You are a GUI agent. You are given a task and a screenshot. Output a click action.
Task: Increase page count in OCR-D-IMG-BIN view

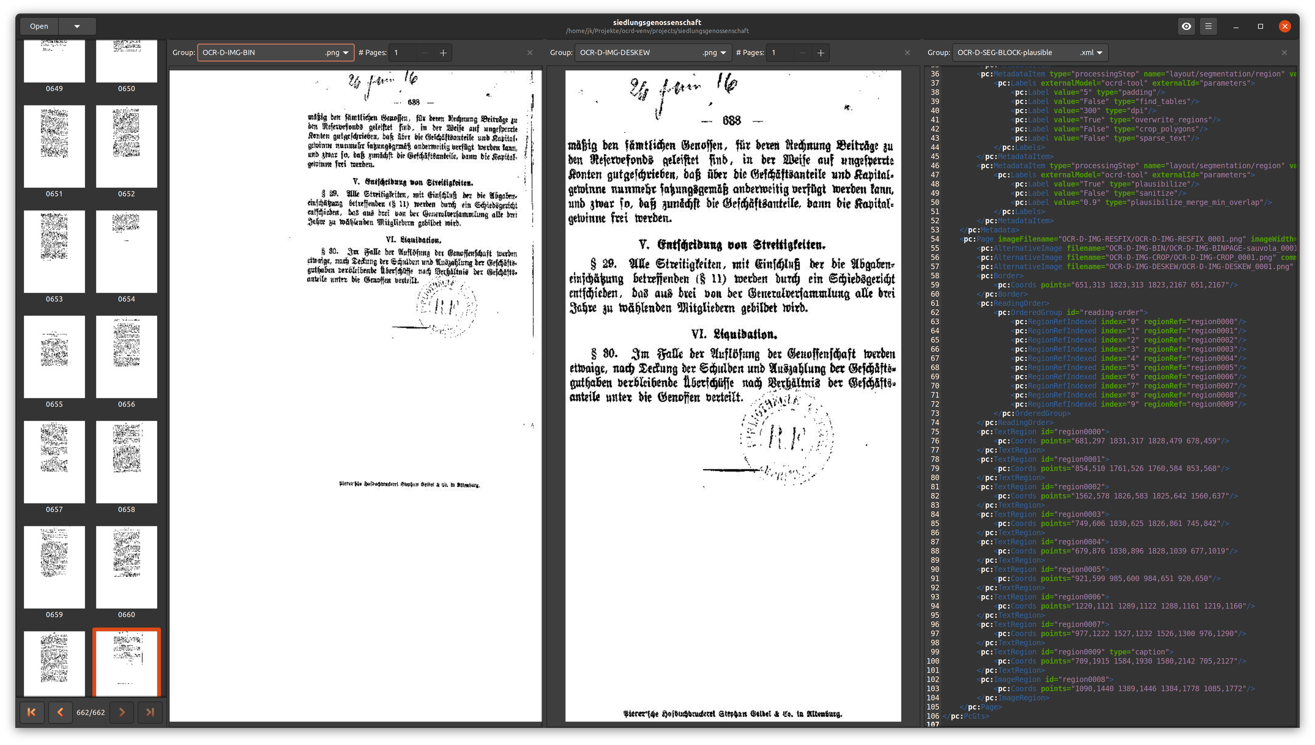point(443,53)
